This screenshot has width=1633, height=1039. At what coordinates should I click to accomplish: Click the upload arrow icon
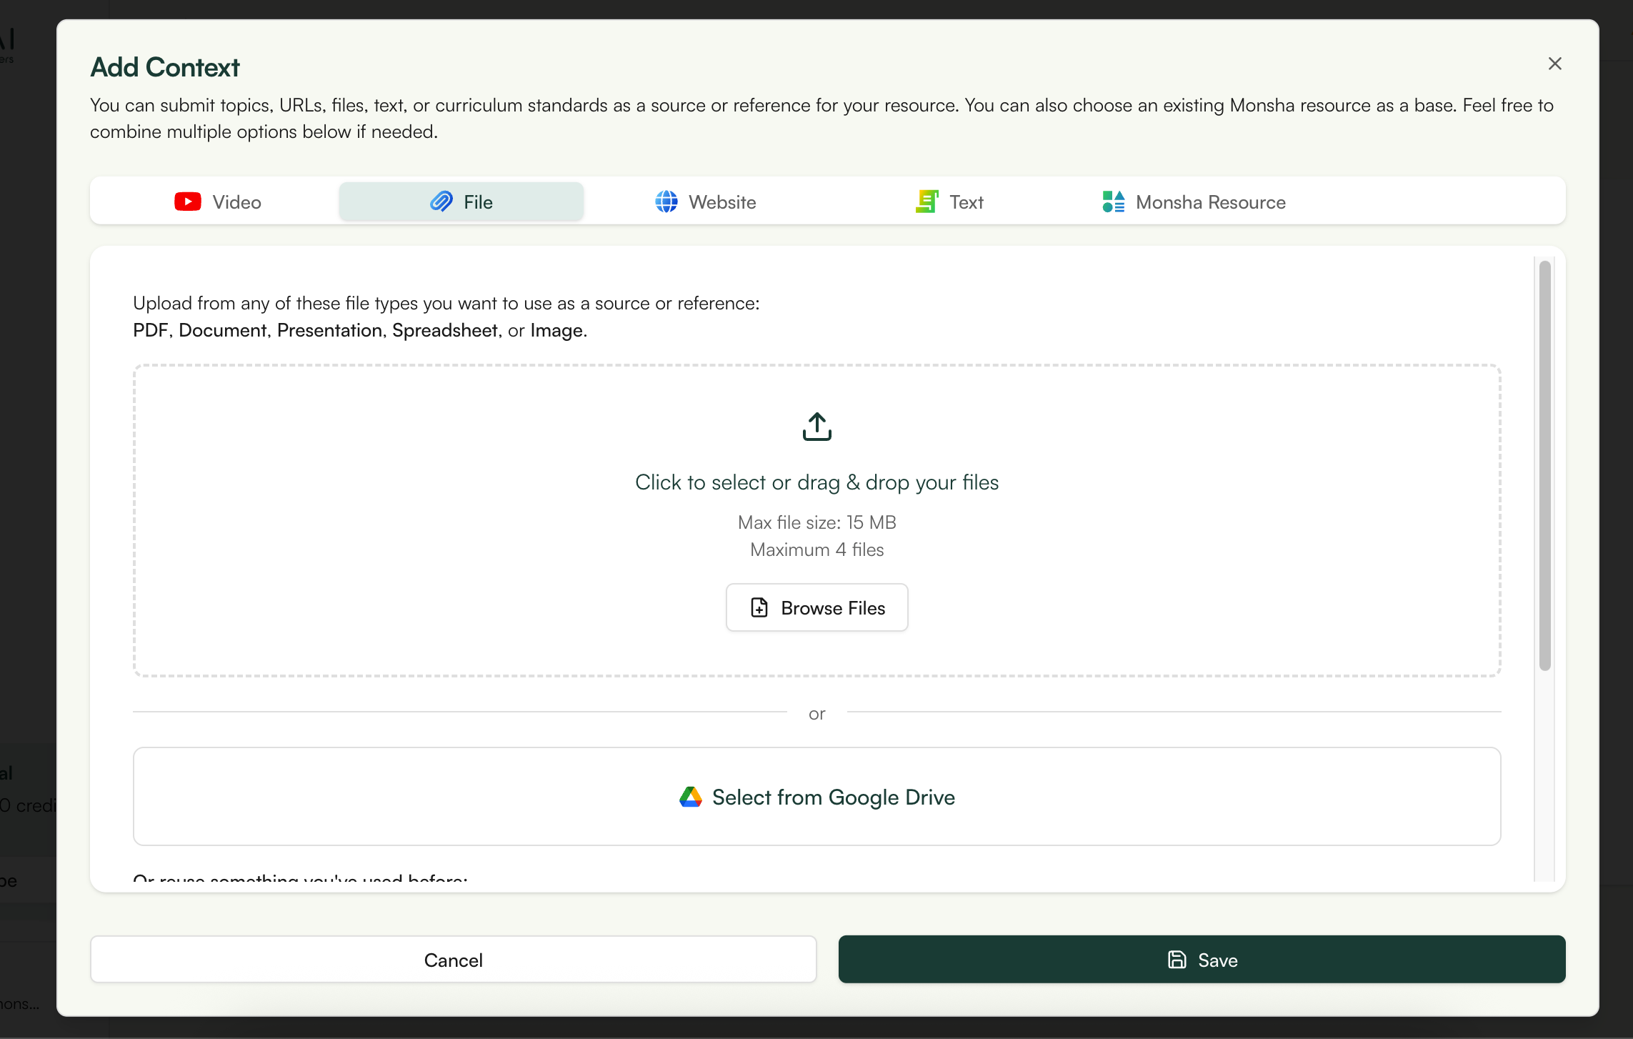(816, 427)
